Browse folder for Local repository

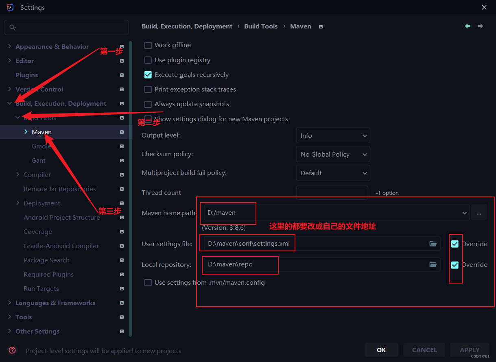point(433,264)
